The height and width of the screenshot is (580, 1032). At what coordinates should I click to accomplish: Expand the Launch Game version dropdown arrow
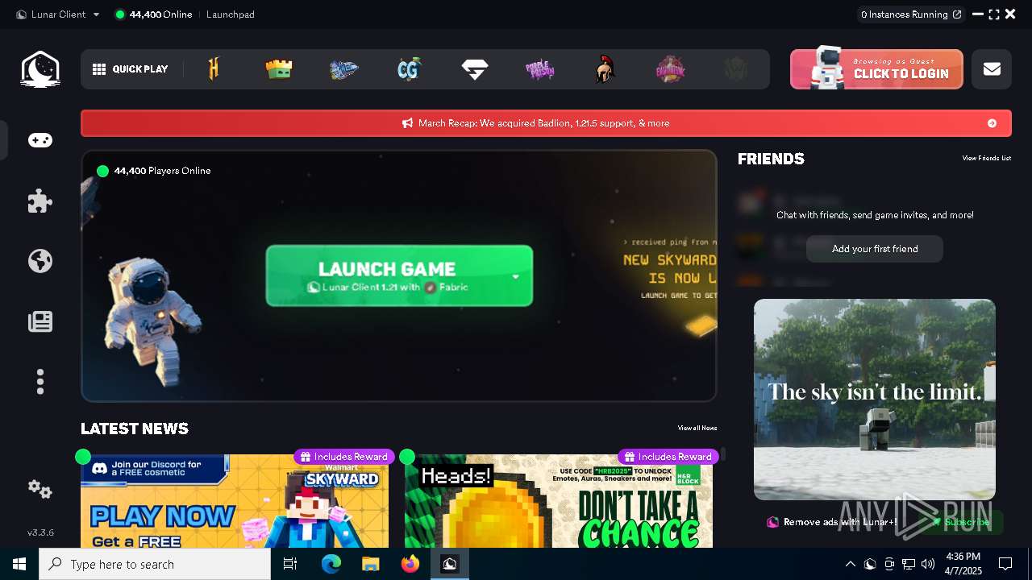click(x=516, y=276)
